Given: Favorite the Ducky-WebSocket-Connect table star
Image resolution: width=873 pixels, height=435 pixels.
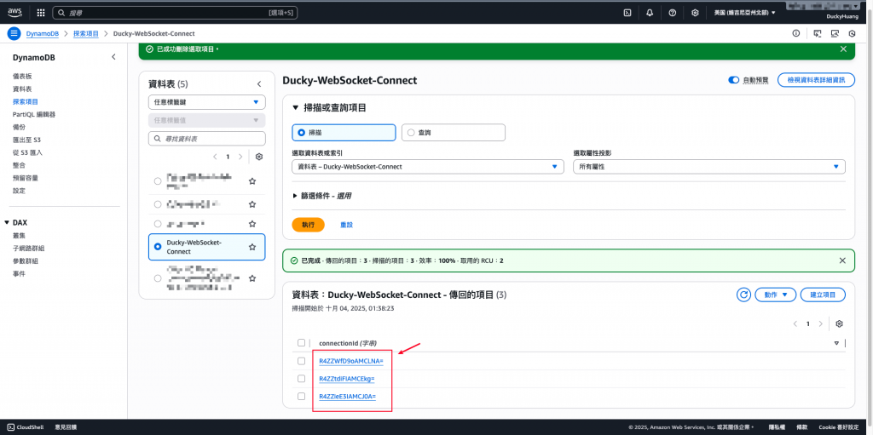Looking at the screenshot, I should point(252,246).
